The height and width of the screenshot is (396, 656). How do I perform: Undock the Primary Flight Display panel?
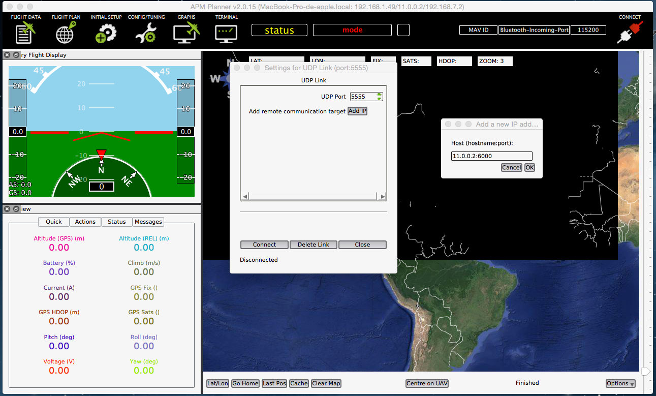pos(16,55)
